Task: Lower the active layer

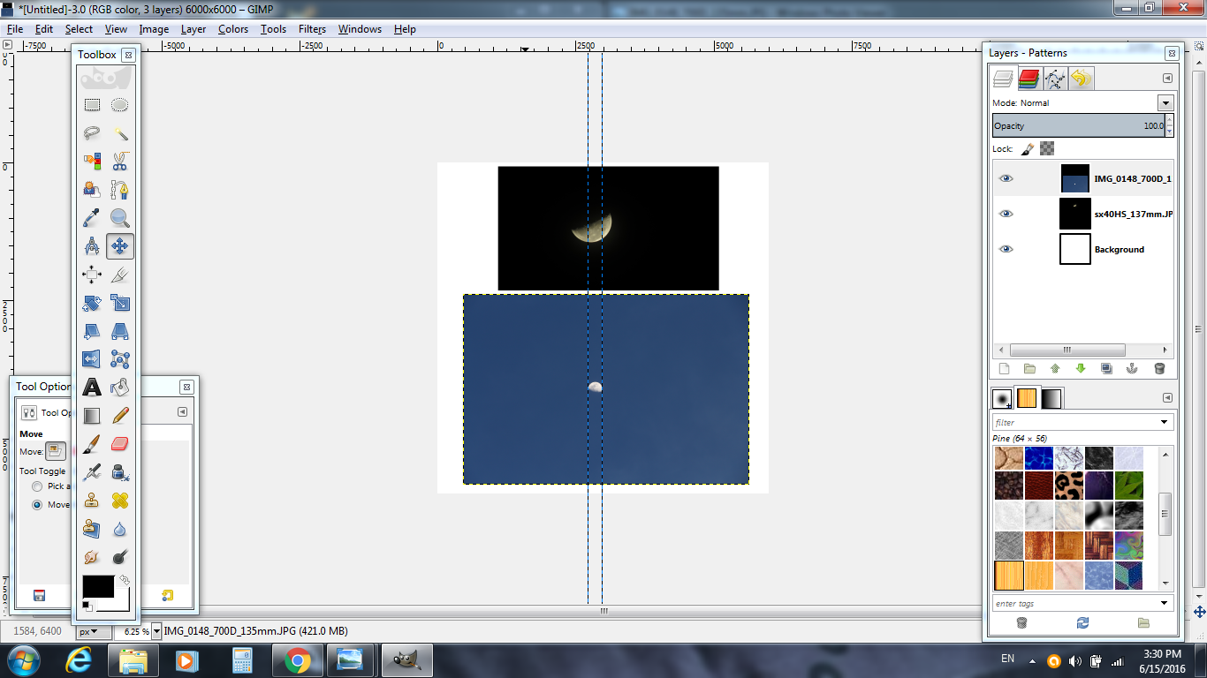Action: [1080, 369]
